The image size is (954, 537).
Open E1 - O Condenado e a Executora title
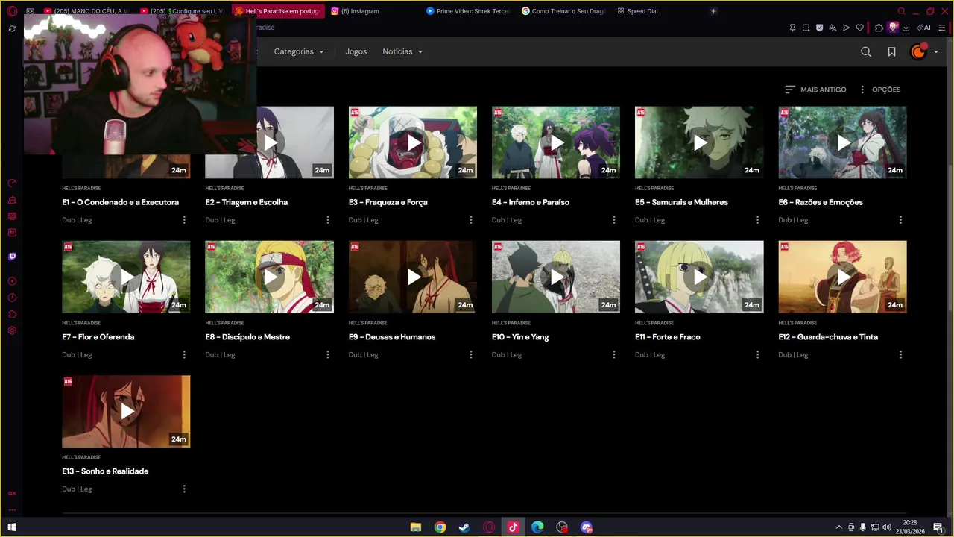pos(120,202)
